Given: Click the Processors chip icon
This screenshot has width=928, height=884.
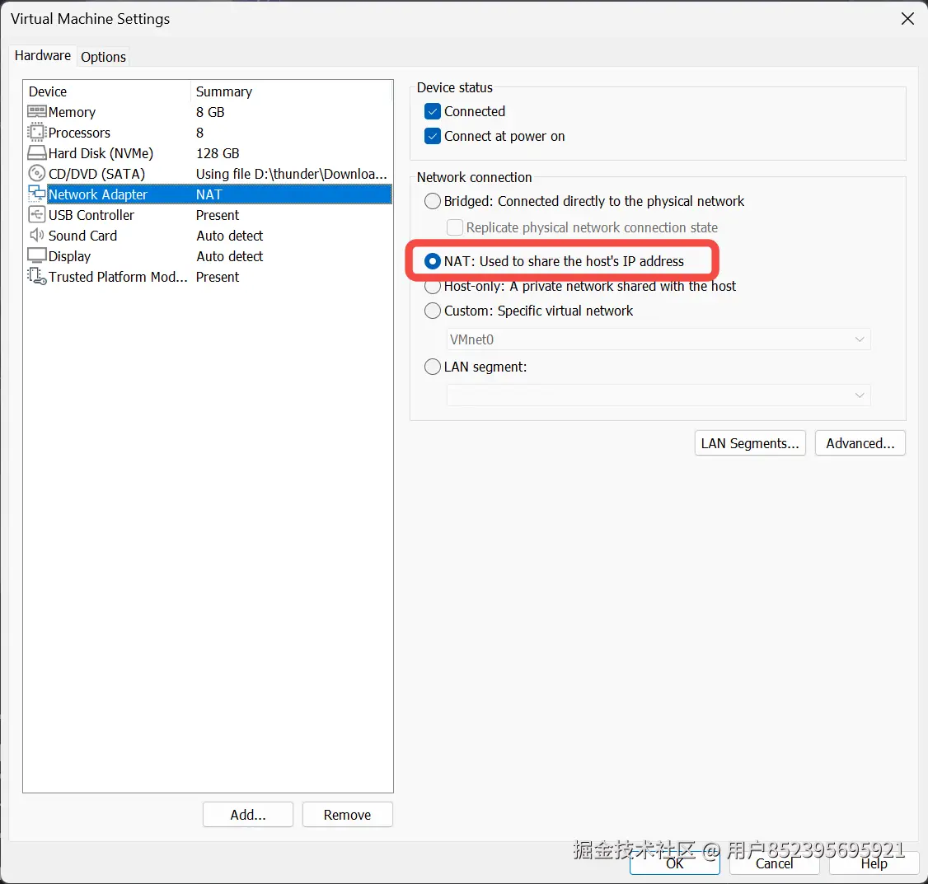Looking at the screenshot, I should tap(37, 133).
